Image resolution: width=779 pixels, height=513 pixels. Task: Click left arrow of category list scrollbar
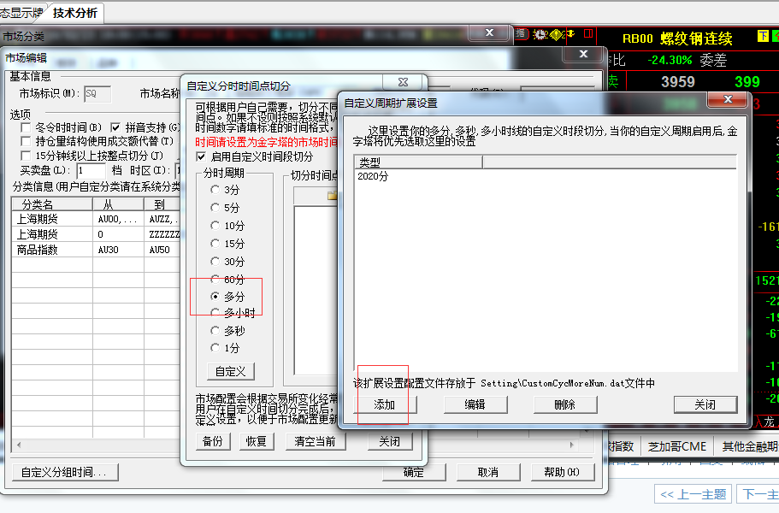click(19, 445)
